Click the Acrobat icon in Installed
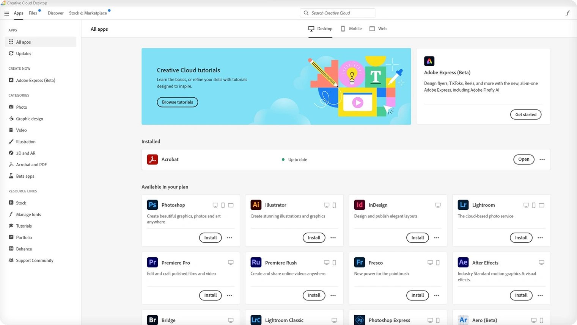The image size is (577, 325). point(152,159)
